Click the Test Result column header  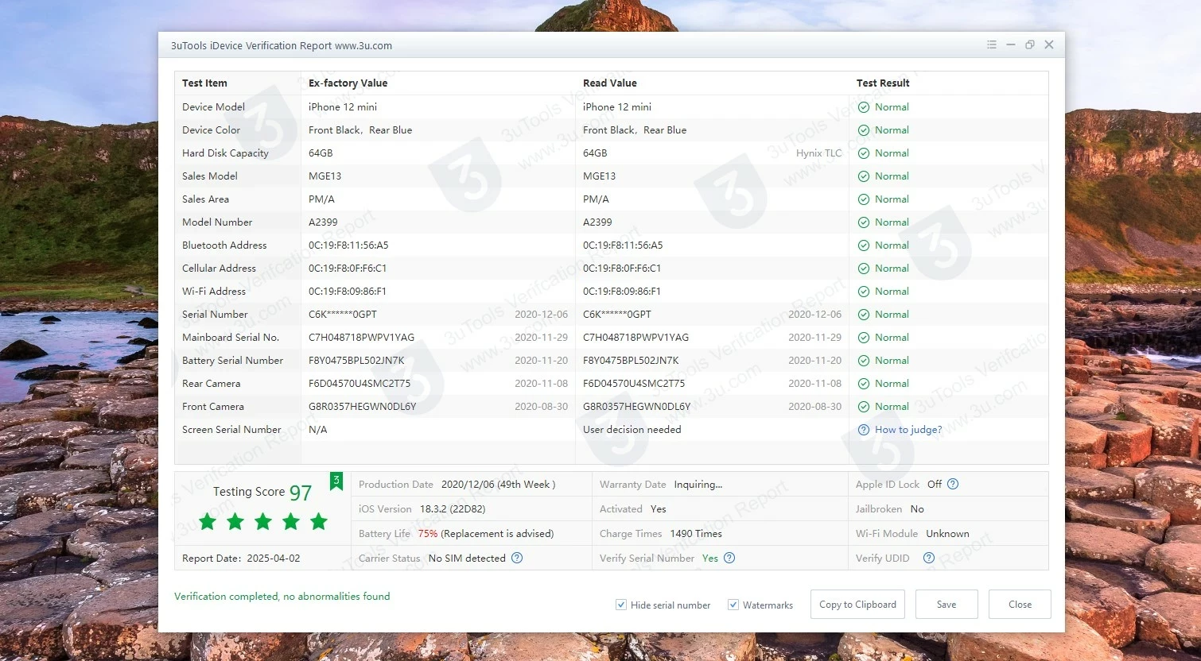coord(883,83)
